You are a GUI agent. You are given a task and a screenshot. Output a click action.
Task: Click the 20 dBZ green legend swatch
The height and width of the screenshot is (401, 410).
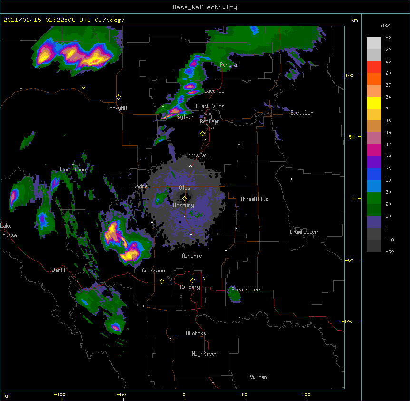pos(374,198)
